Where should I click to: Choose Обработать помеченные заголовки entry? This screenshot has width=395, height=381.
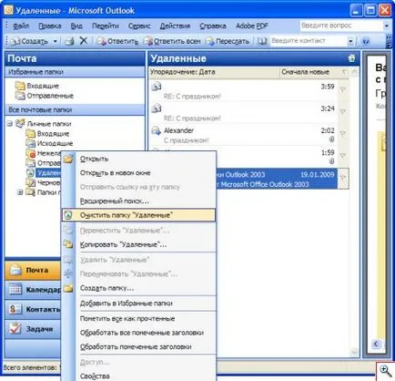[x=138, y=346]
